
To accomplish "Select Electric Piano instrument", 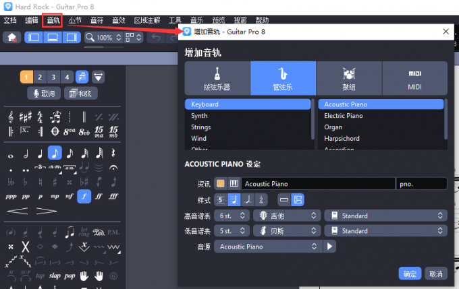I will coord(381,116).
